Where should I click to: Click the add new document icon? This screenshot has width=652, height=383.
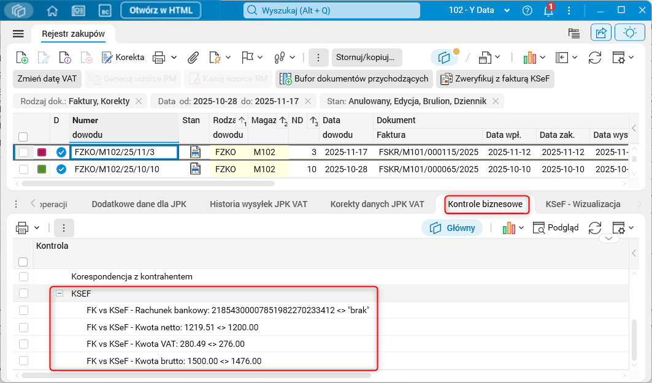(x=21, y=58)
